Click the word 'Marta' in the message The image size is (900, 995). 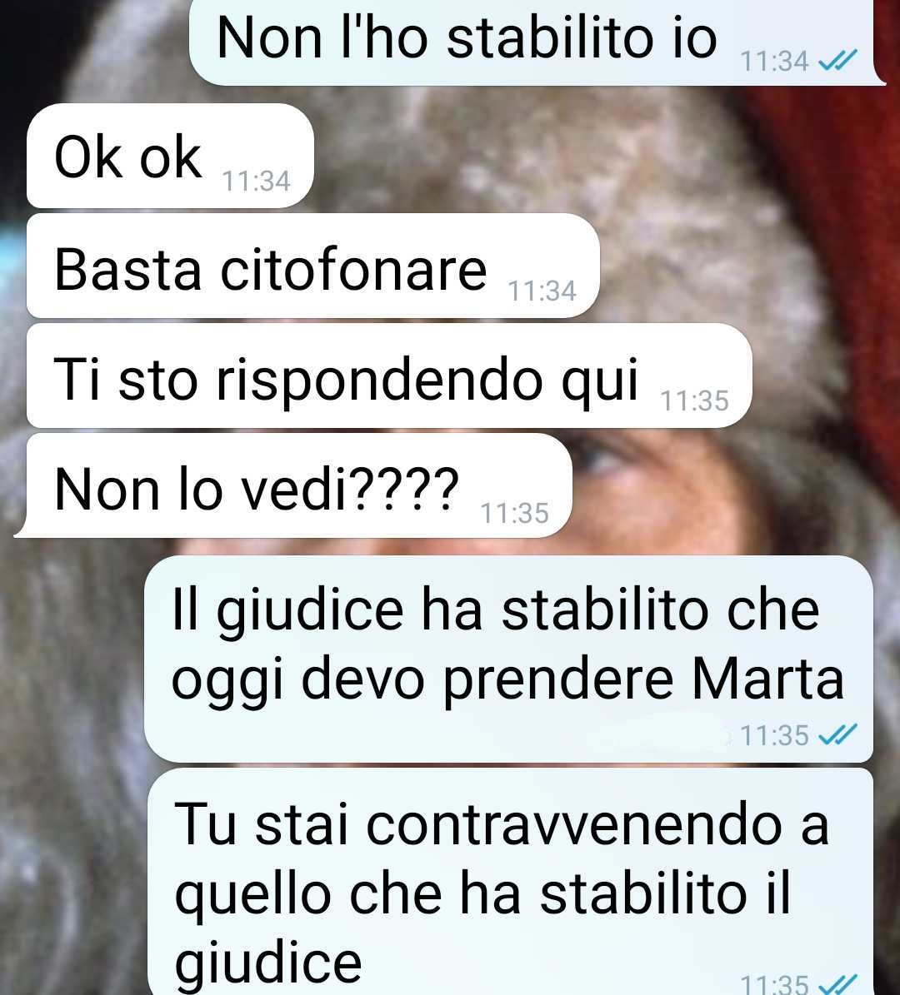point(767,679)
